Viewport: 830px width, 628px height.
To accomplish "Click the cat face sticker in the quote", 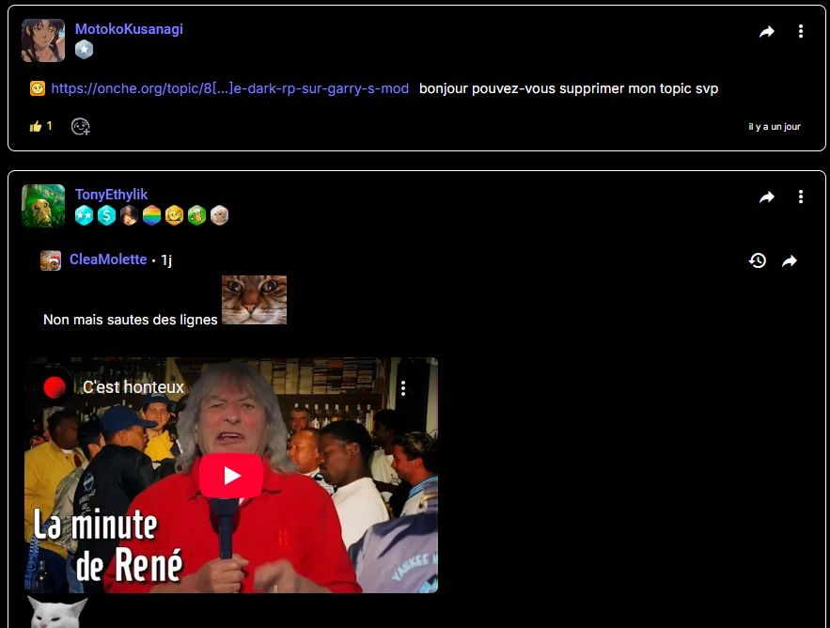I will pos(254,300).
